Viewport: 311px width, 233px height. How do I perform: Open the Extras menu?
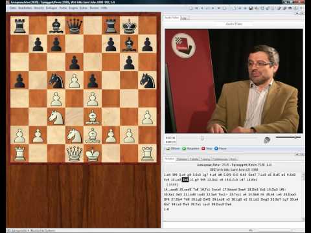[x=84, y=8]
